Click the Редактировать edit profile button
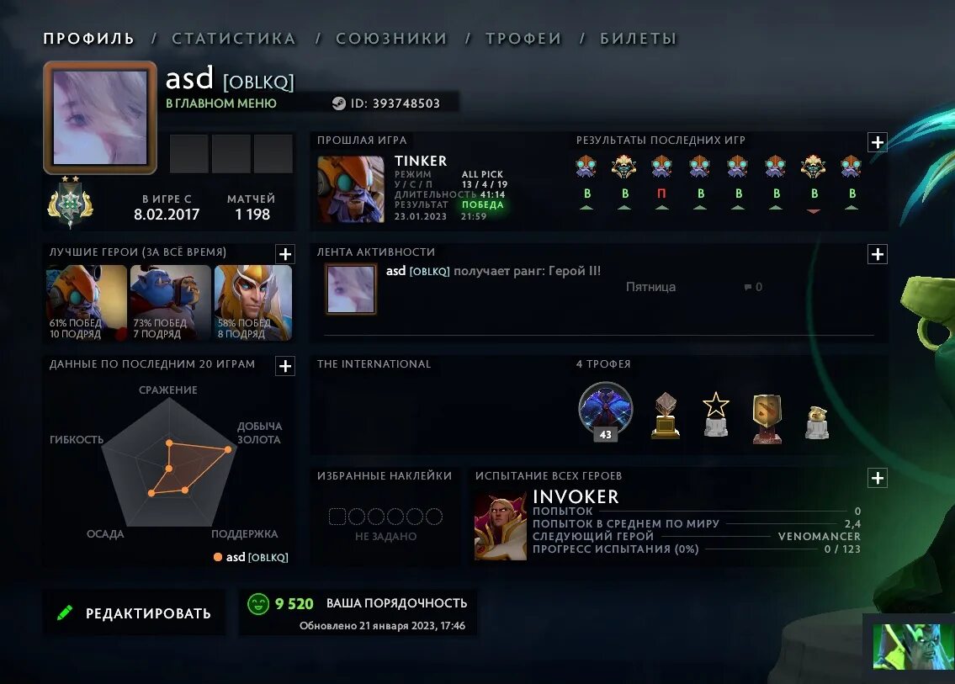The image size is (955, 684). 134,612
